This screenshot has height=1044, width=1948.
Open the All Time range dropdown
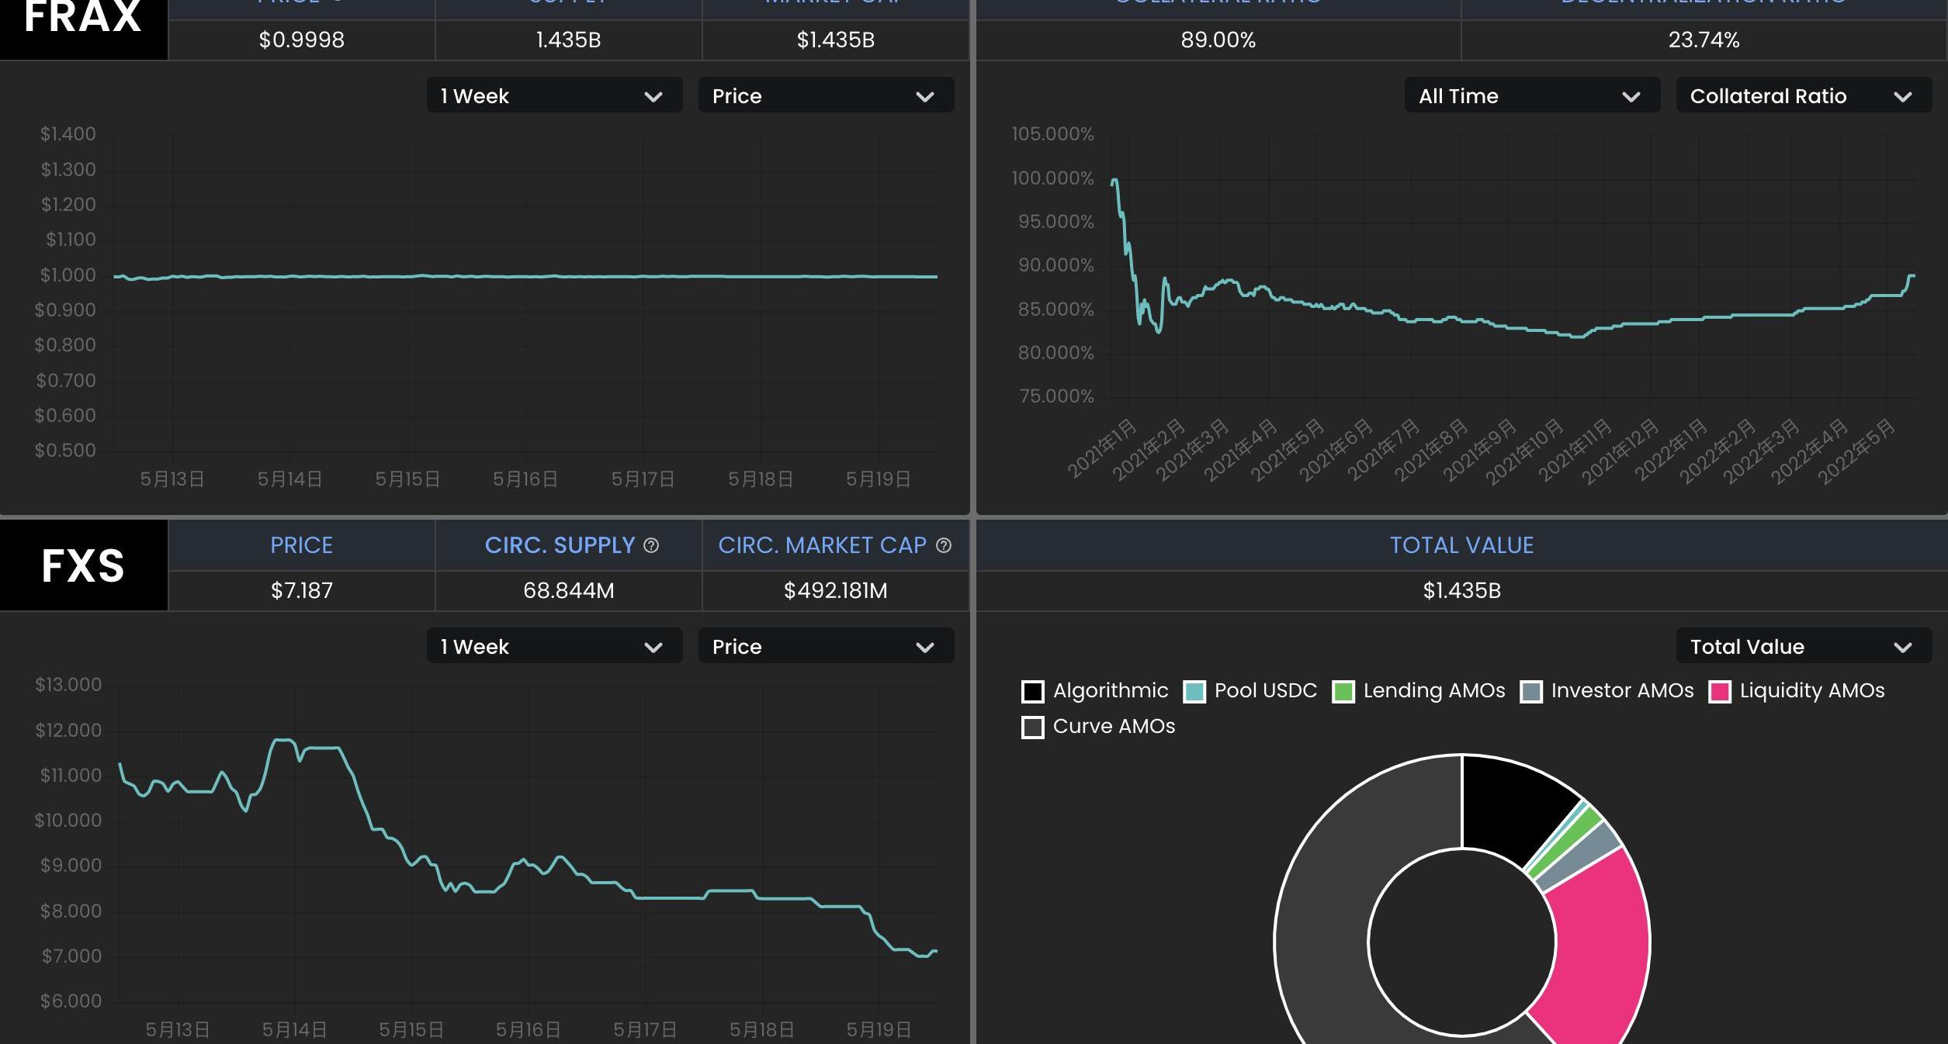1531,95
